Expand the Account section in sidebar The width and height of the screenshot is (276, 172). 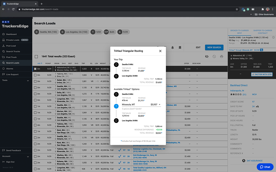[16, 156]
